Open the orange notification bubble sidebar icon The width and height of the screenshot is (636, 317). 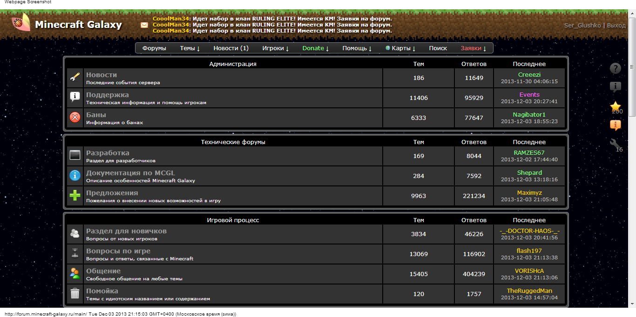point(616,125)
